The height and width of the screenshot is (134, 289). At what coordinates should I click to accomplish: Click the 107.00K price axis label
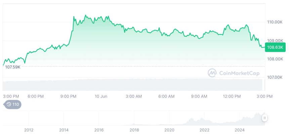click(x=275, y=78)
